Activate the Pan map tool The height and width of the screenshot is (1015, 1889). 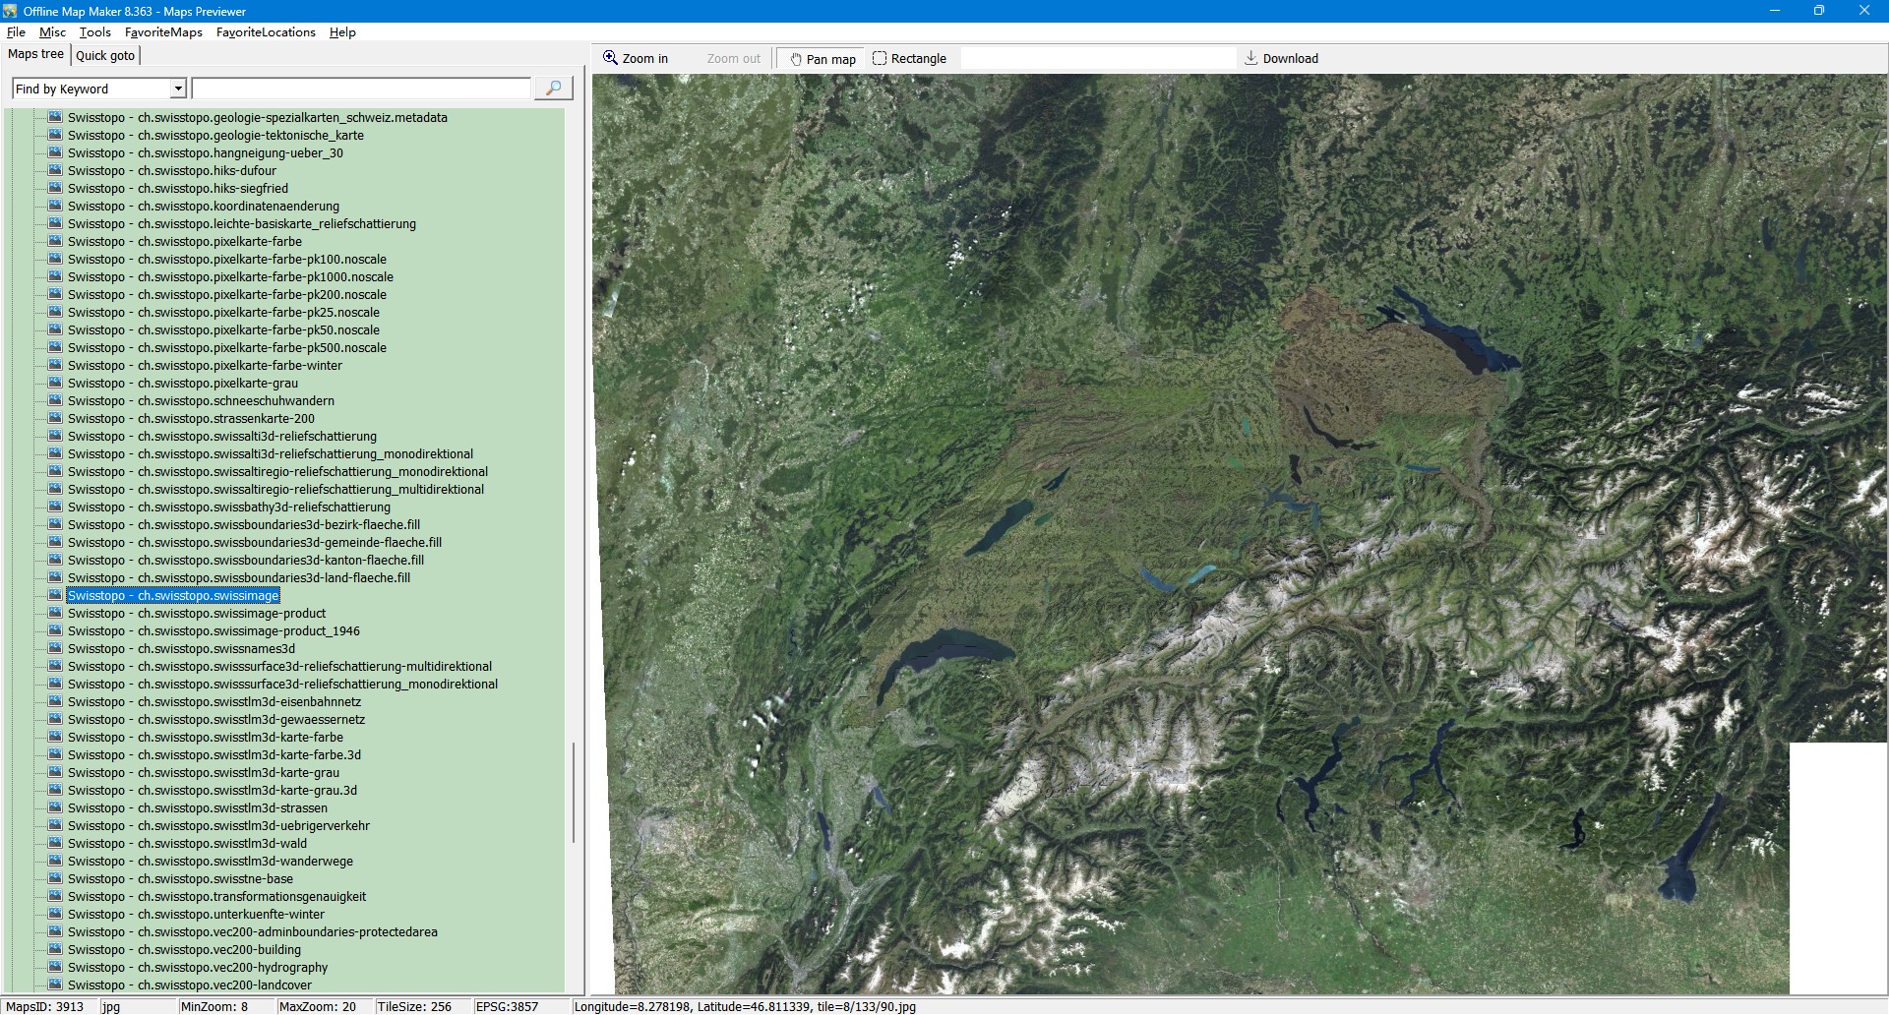click(x=822, y=59)
